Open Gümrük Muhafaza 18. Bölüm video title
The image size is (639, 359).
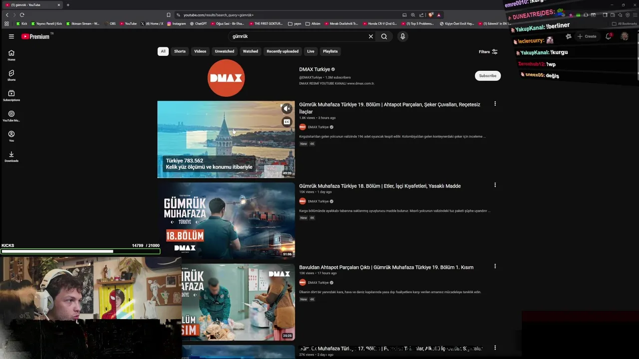380,186
